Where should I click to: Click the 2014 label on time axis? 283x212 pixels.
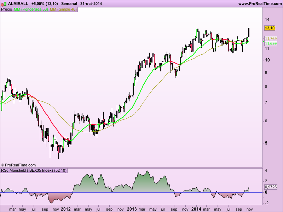click(196, 209)
